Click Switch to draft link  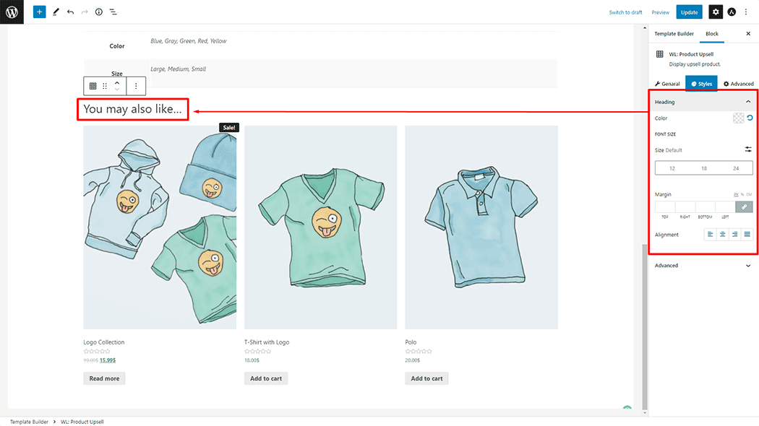[625, 12]
